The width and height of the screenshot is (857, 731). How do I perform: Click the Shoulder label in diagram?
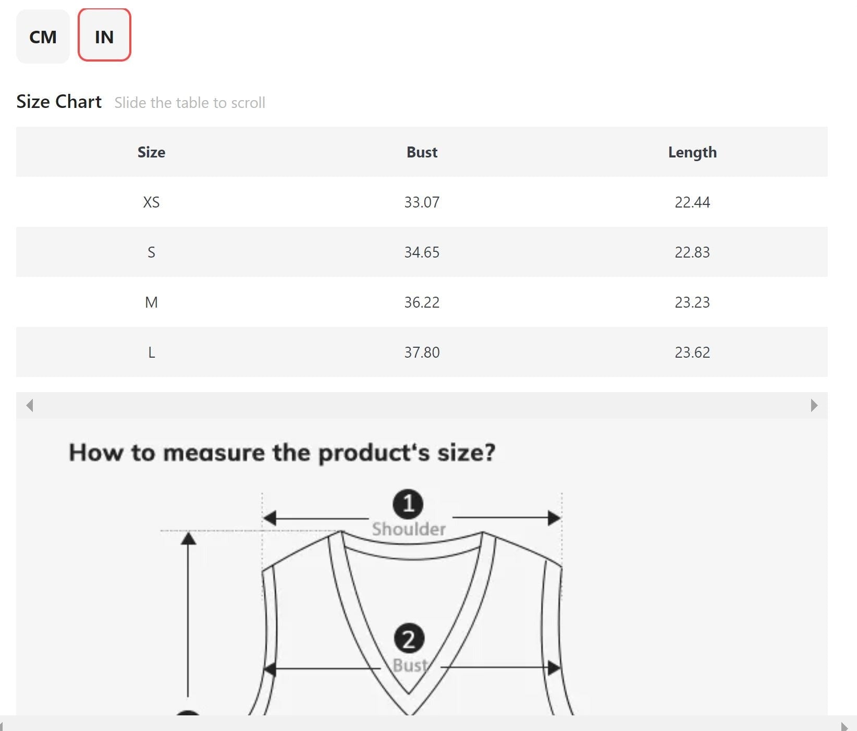[409, 529]
